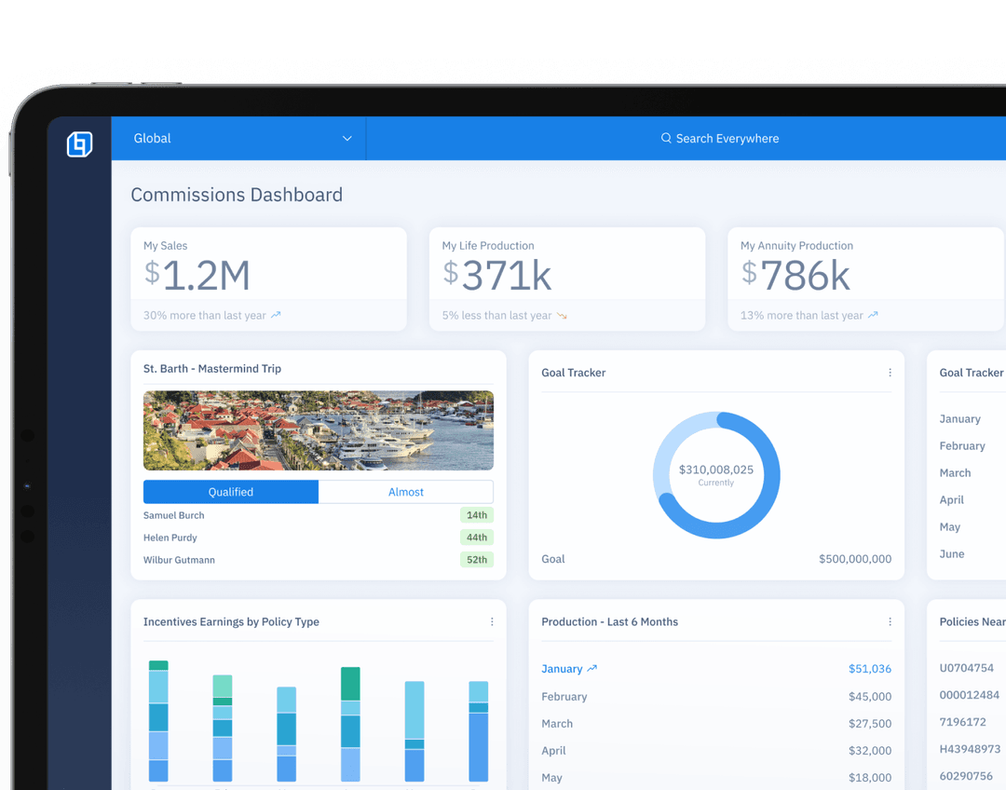Select policy number U0704754

[x=969, y=668]
